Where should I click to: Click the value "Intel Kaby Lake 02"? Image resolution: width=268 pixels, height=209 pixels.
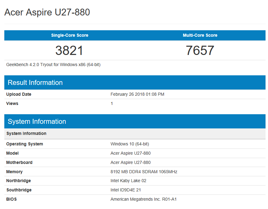click(128, 181)
